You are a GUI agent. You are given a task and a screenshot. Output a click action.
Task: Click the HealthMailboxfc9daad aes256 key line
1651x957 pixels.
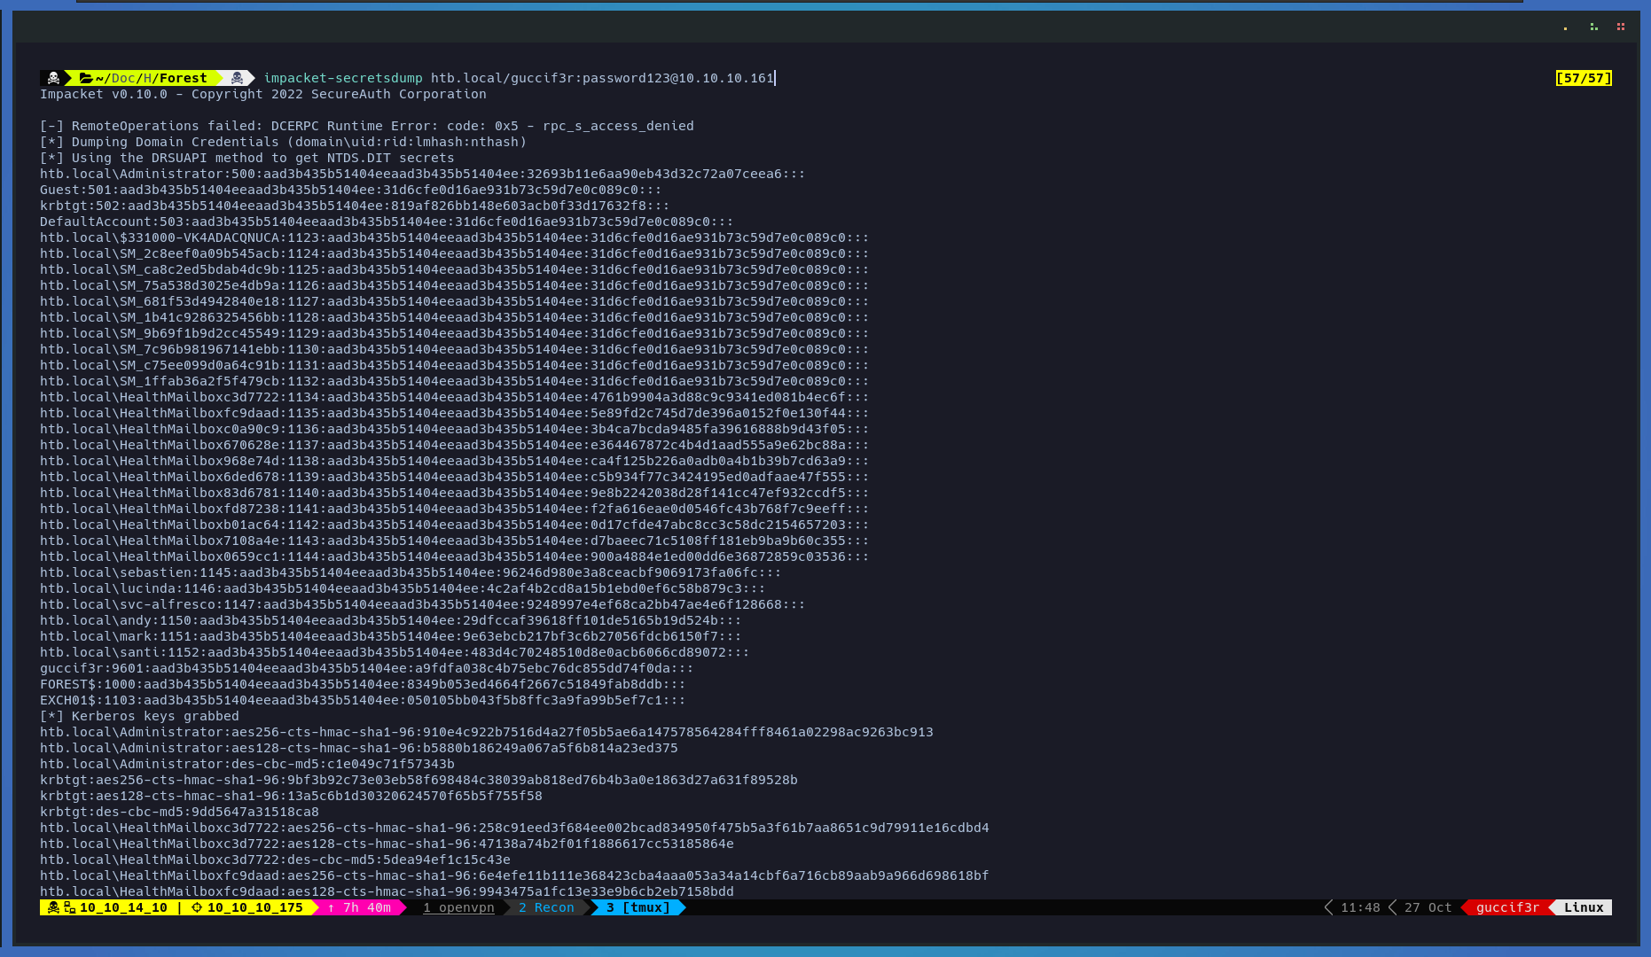click(514, 875)
